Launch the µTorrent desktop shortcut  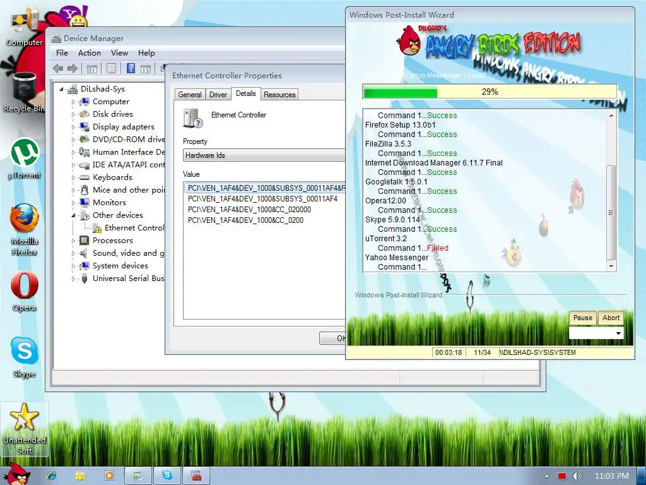coord(25,159)
